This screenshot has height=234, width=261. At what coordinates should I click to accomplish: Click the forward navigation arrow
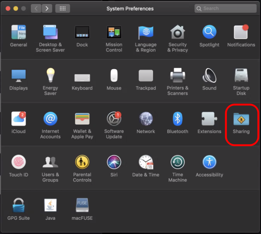point(47,8)
